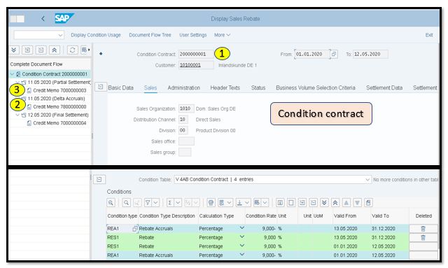Open value help icon in REA1 condition type cell
The image size is (448, 268).
point(135,229)
